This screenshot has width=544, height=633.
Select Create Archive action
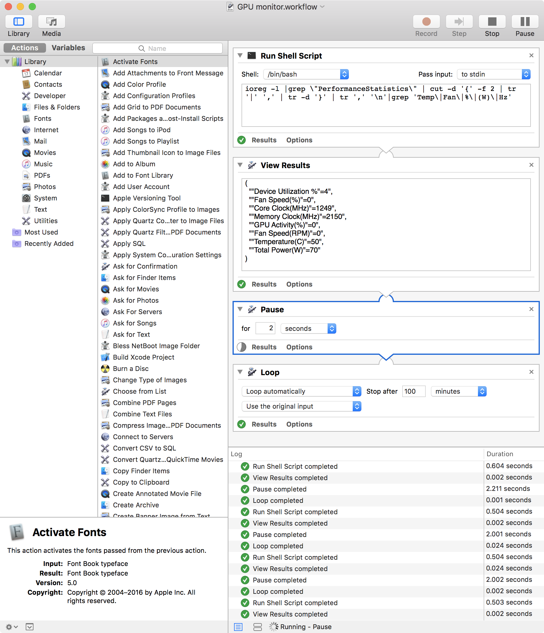point(163,505)
